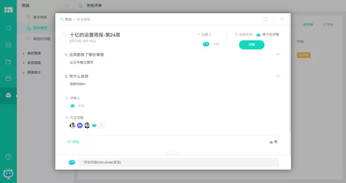Click the 待我评审 page header

(x=94, y=5)
